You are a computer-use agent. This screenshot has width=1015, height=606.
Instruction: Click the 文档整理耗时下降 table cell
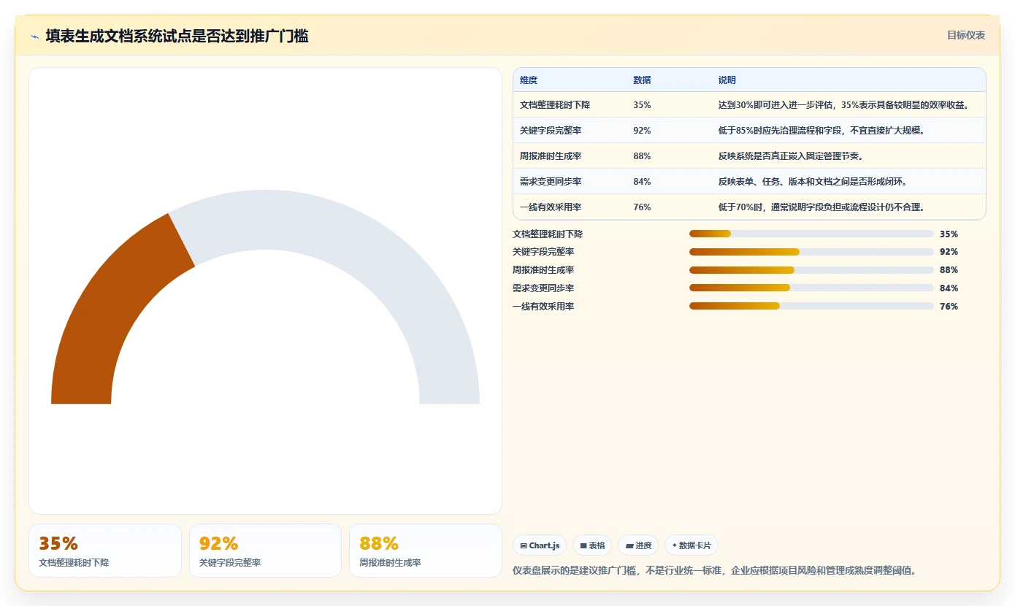pos(555,105)
